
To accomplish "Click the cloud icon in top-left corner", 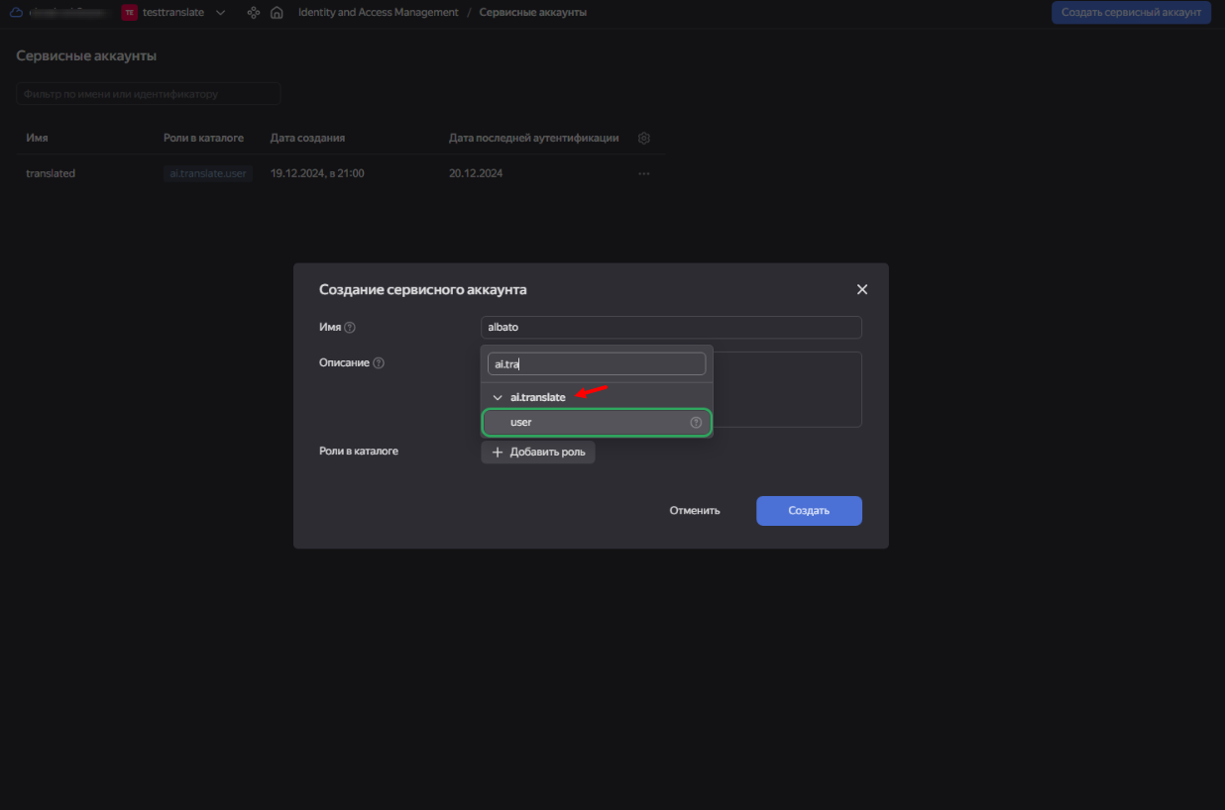I will [16, 13].
